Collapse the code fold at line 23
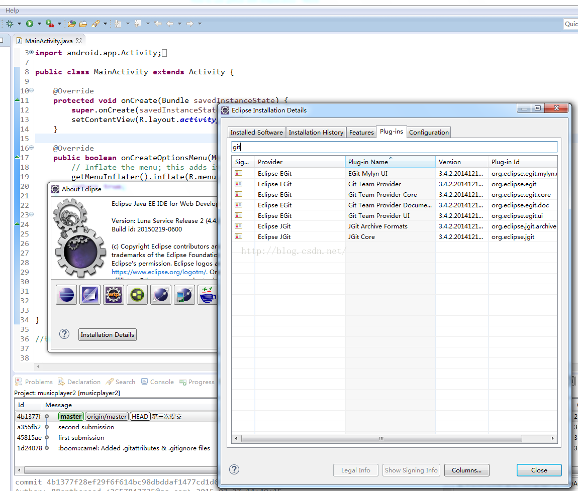The height and width of the screenshot is (491, 578). [31, 214]
